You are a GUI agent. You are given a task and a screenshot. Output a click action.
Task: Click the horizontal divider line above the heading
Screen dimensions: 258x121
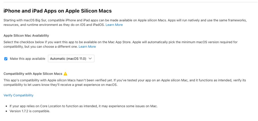click(x=129, y=2)
